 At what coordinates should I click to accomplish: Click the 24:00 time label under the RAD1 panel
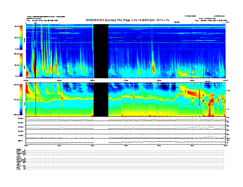coord(225,80)
